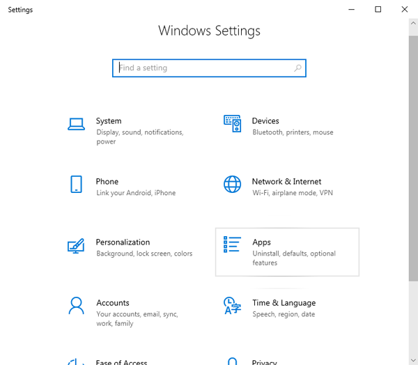Open System settings title
Screen dimensions: 418x365
point(109,121)
